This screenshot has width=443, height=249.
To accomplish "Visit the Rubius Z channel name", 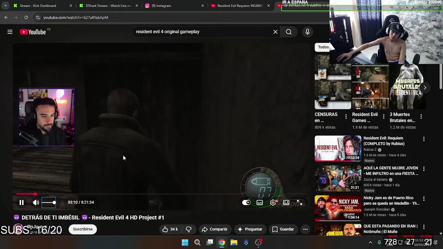I will tap(370, 150).
